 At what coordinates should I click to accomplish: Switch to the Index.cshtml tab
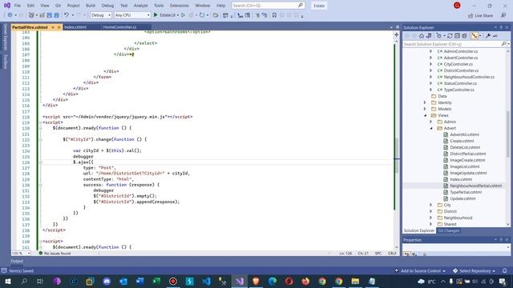(75, 27)
